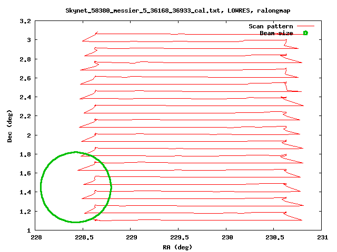Click the y-axis tick label 1.8
This screenshot has width=337, height=252.
tap(25, 154)
